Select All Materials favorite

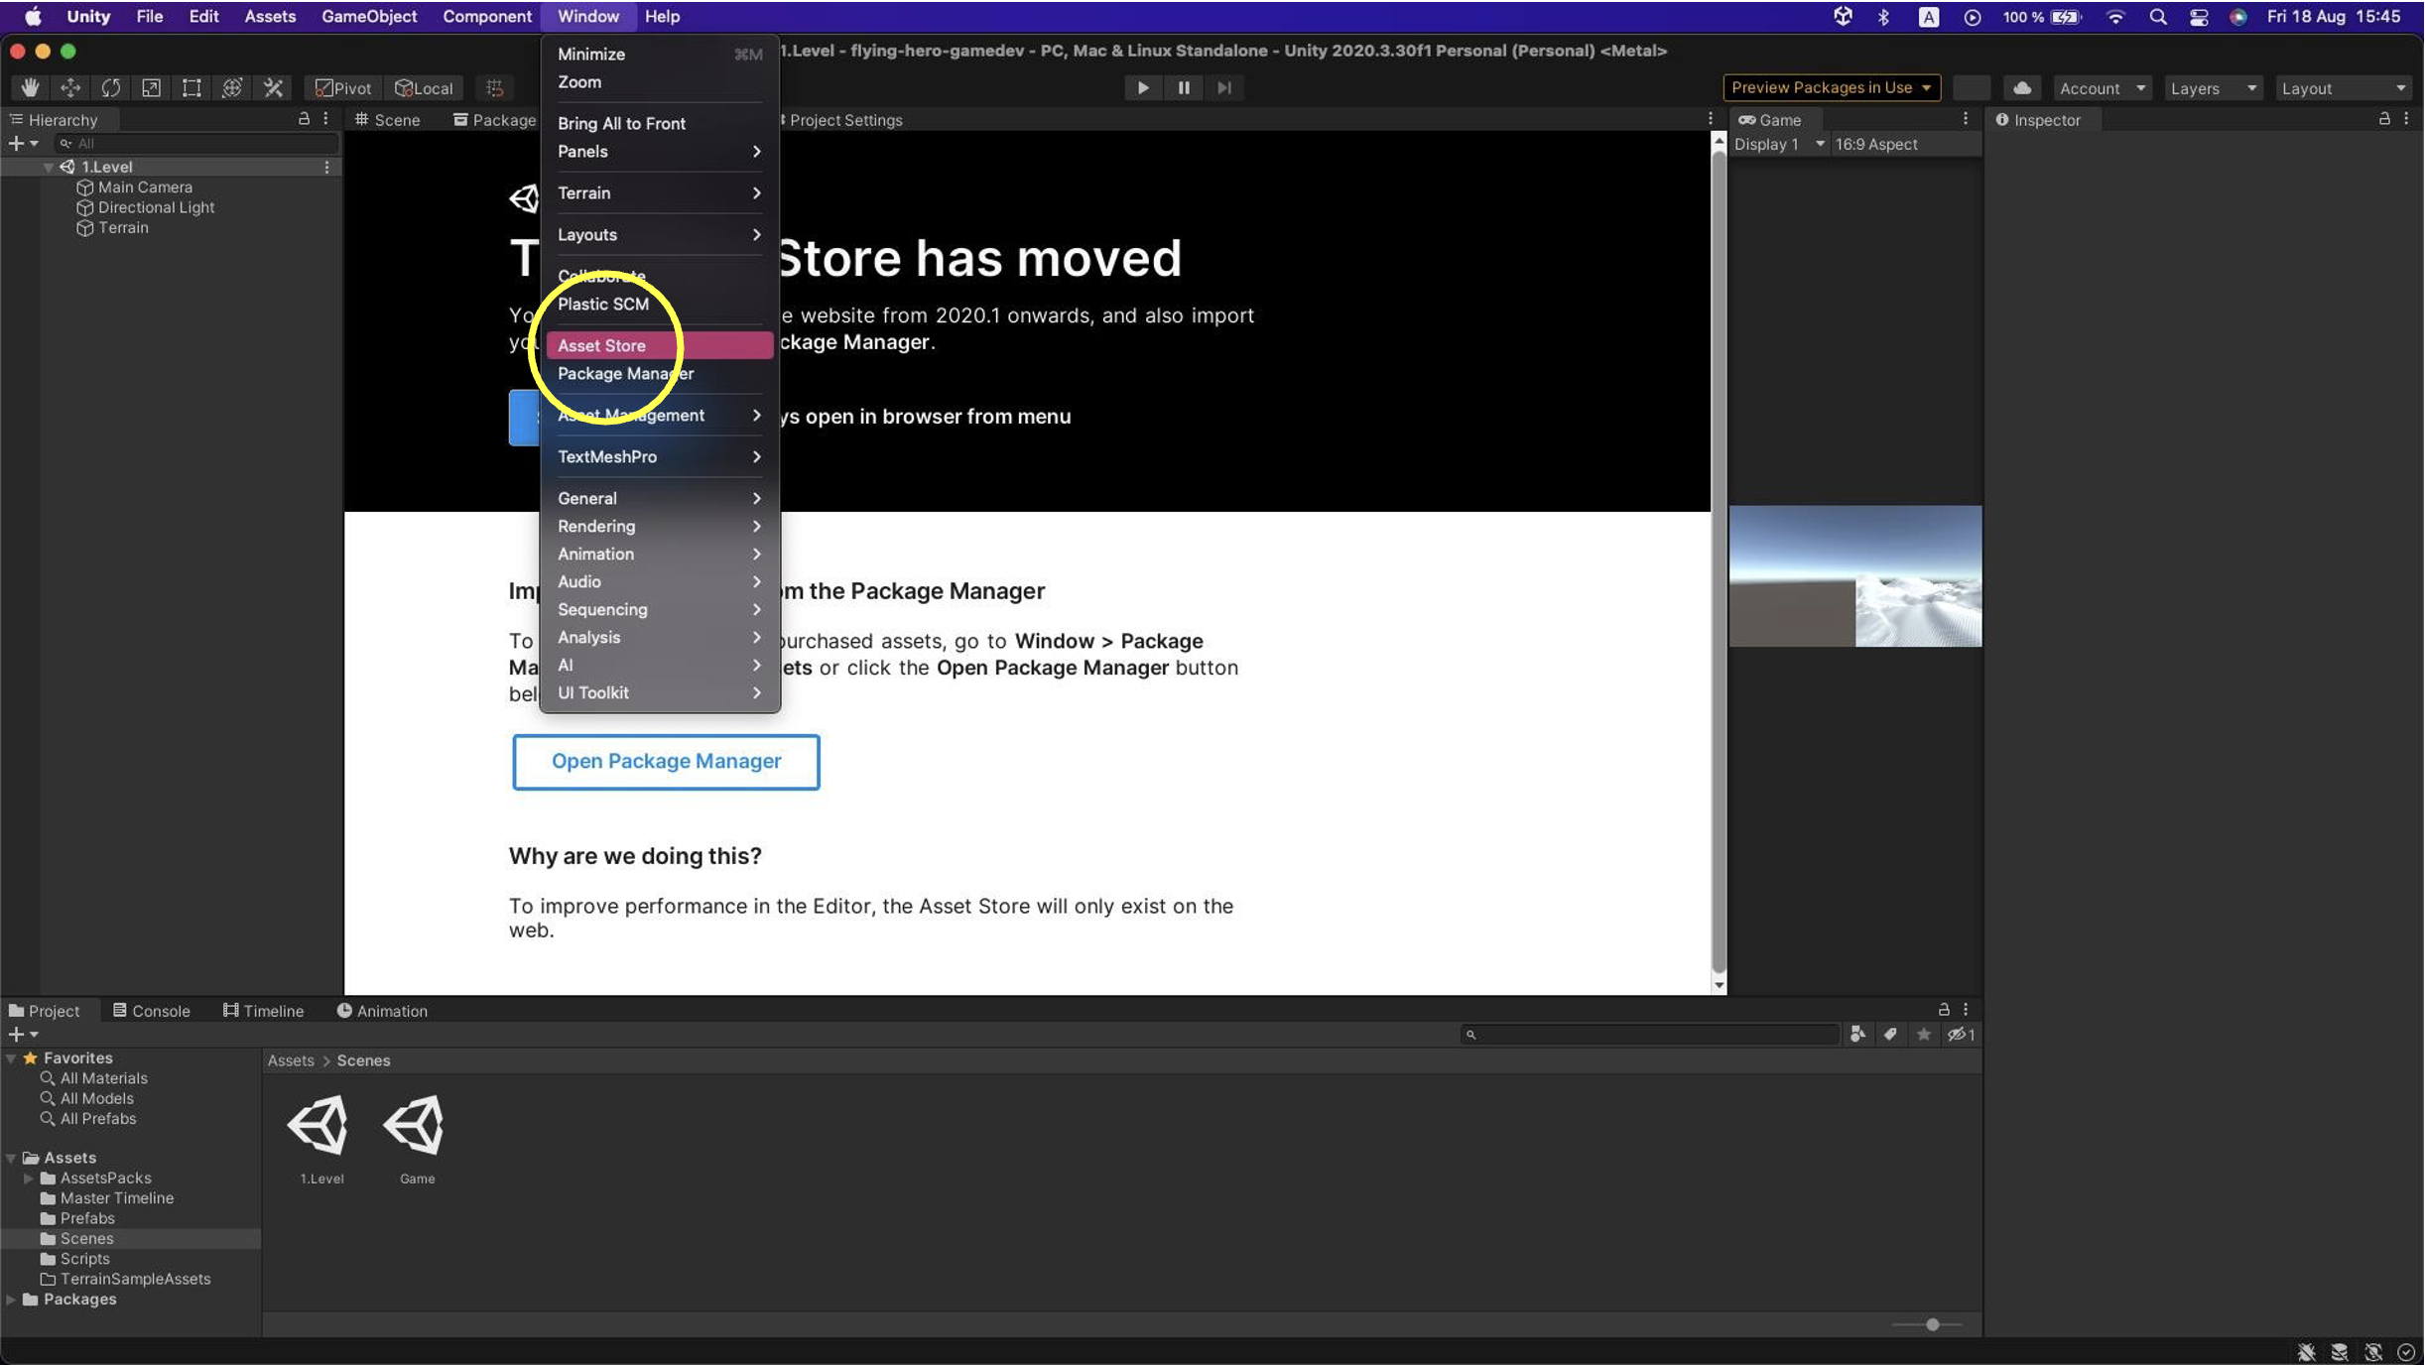click(x=103, y=1077)
